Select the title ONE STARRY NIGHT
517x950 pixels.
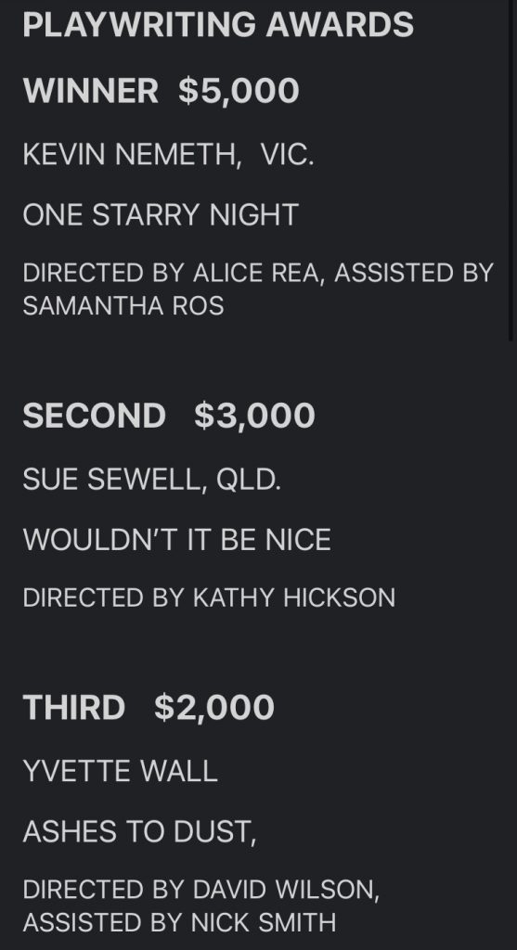[x=161, y=215]
